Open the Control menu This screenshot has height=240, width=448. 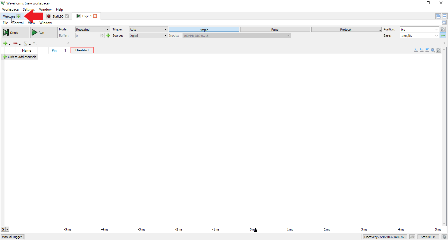(x=18, y=23)
